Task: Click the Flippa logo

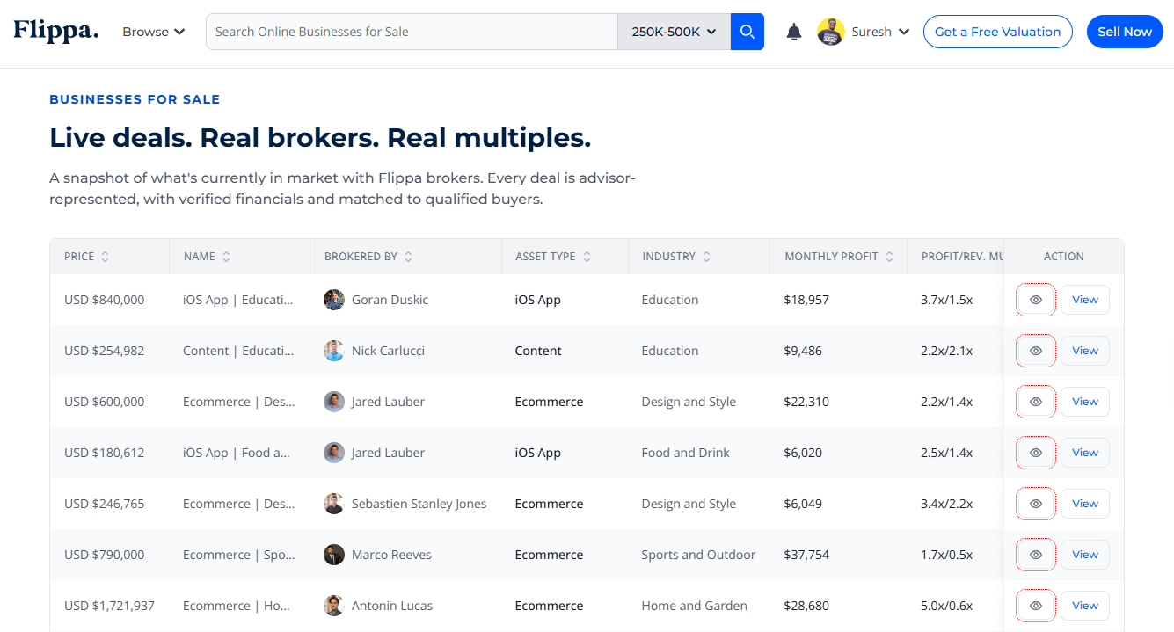Action: (55, 31)
